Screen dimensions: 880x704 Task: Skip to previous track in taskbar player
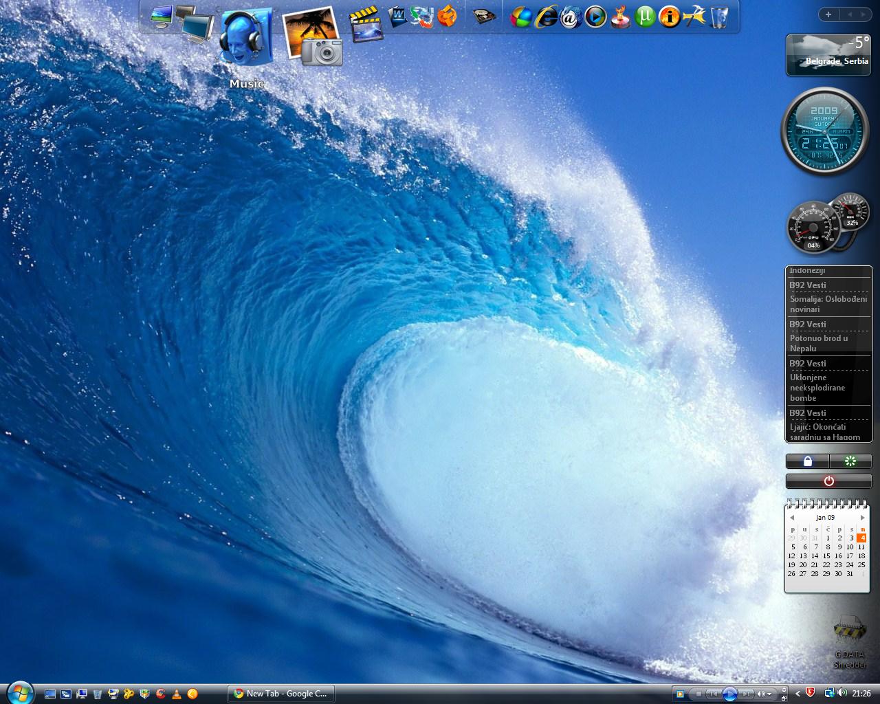pos(714,694)
